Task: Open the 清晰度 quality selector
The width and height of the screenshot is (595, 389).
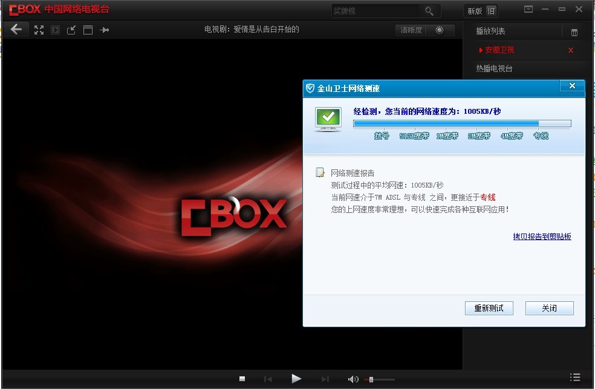Action: (411, 30)
